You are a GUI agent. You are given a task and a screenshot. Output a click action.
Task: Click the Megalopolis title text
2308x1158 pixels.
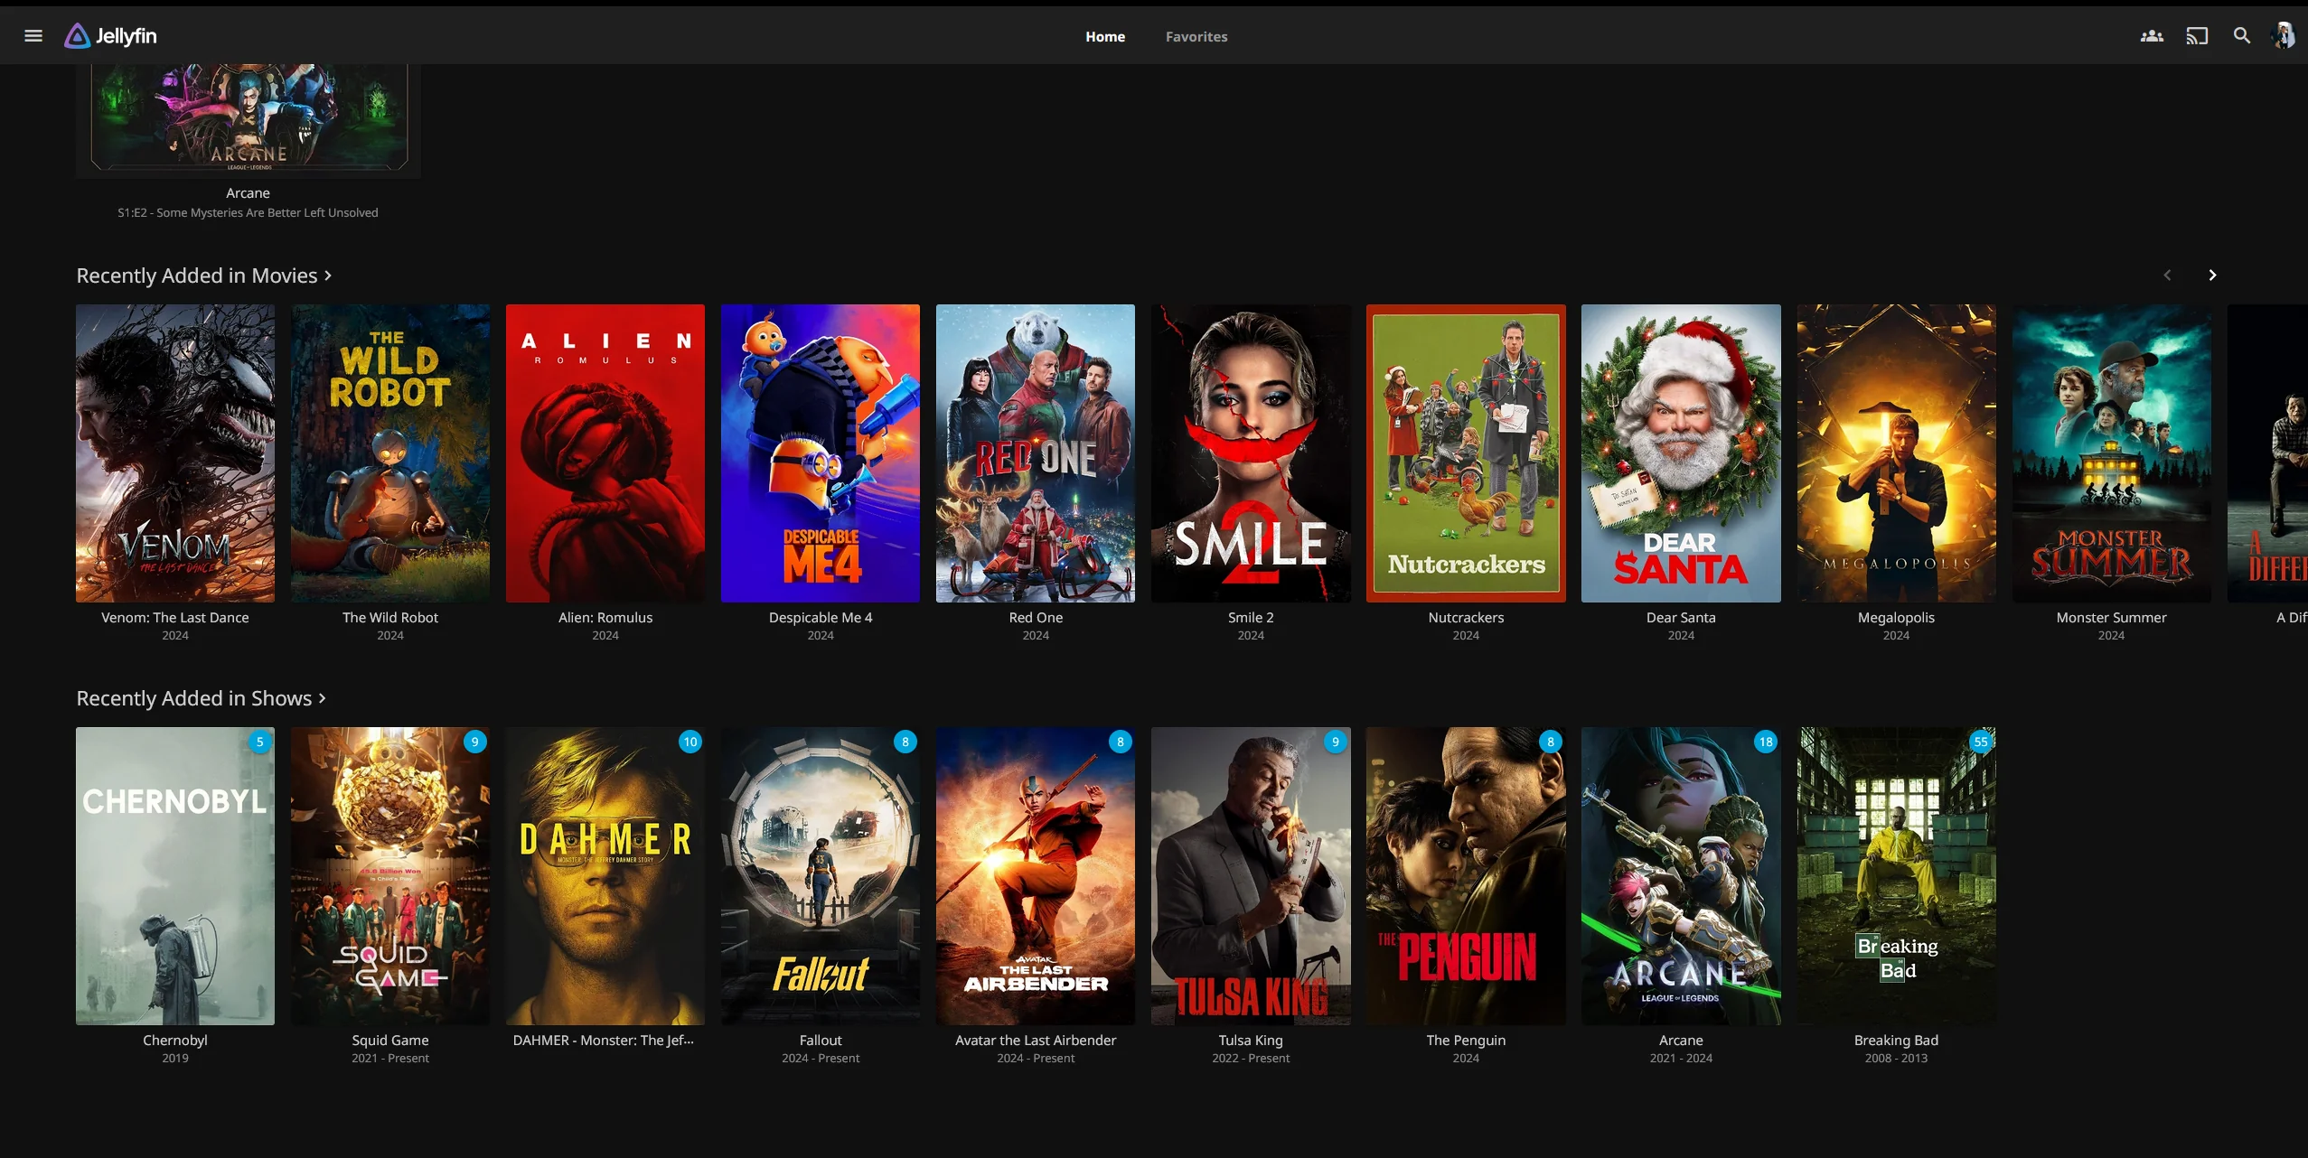coord(1896,618)
